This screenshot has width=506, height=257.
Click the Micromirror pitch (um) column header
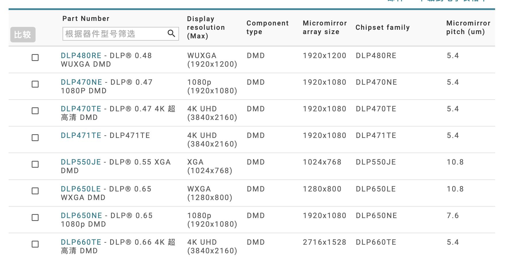[x=468, y=27]
